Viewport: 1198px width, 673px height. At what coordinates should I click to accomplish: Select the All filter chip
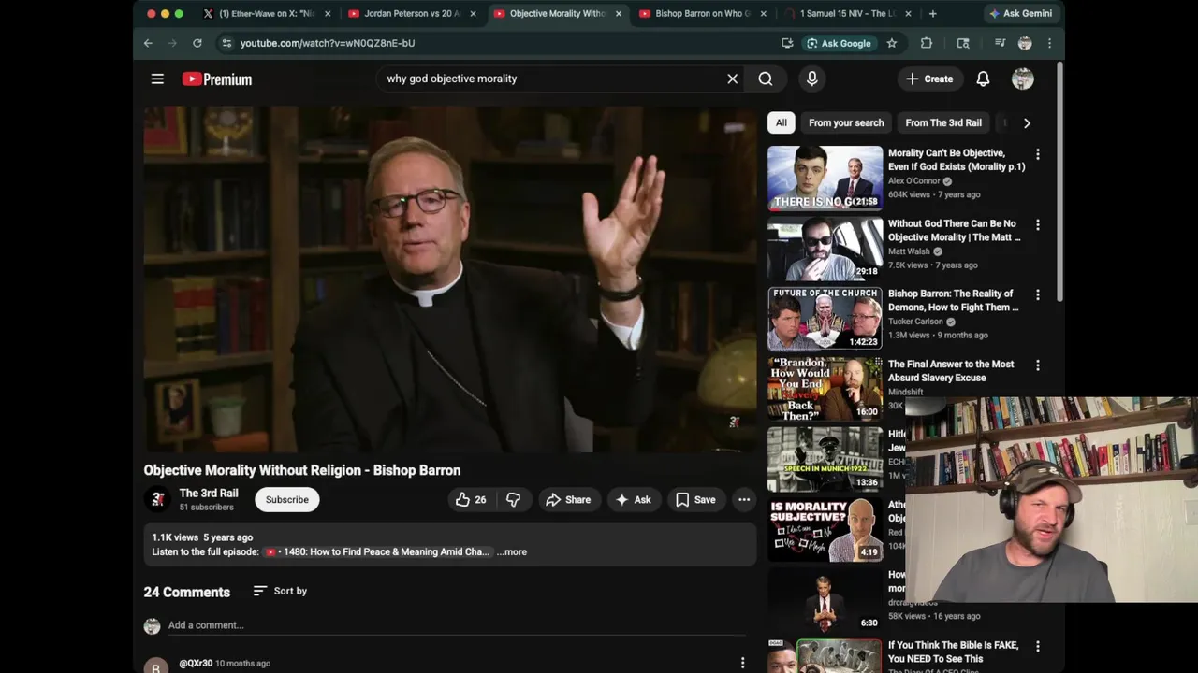[781, 122]
